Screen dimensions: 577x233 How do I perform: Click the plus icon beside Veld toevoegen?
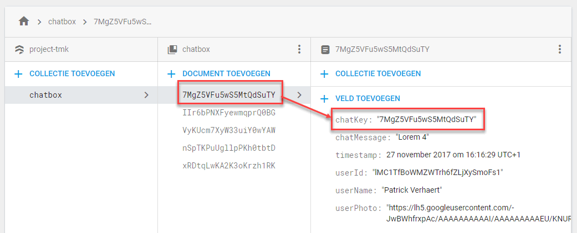324,98
